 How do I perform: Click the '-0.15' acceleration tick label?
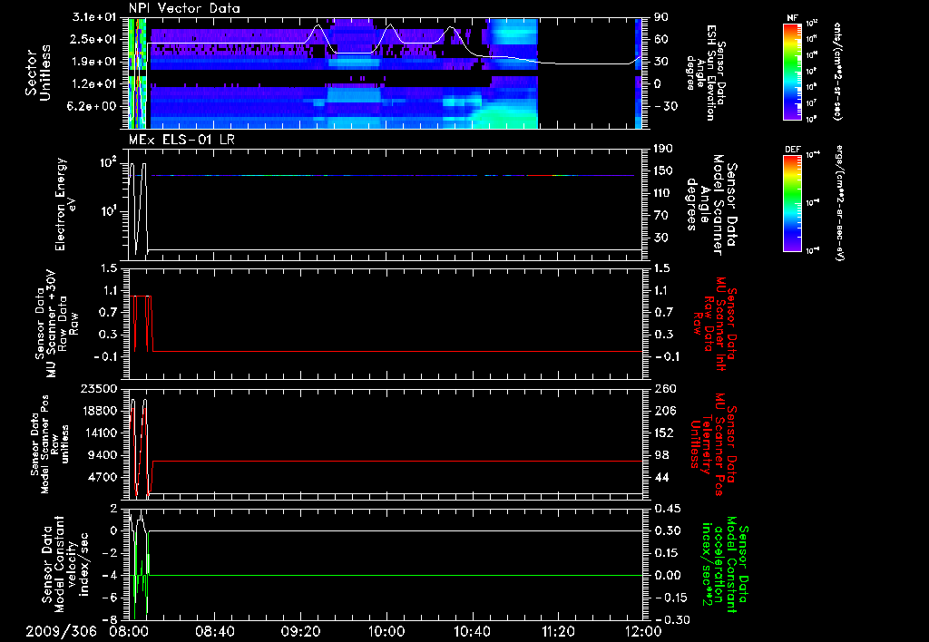pos(672,598)
